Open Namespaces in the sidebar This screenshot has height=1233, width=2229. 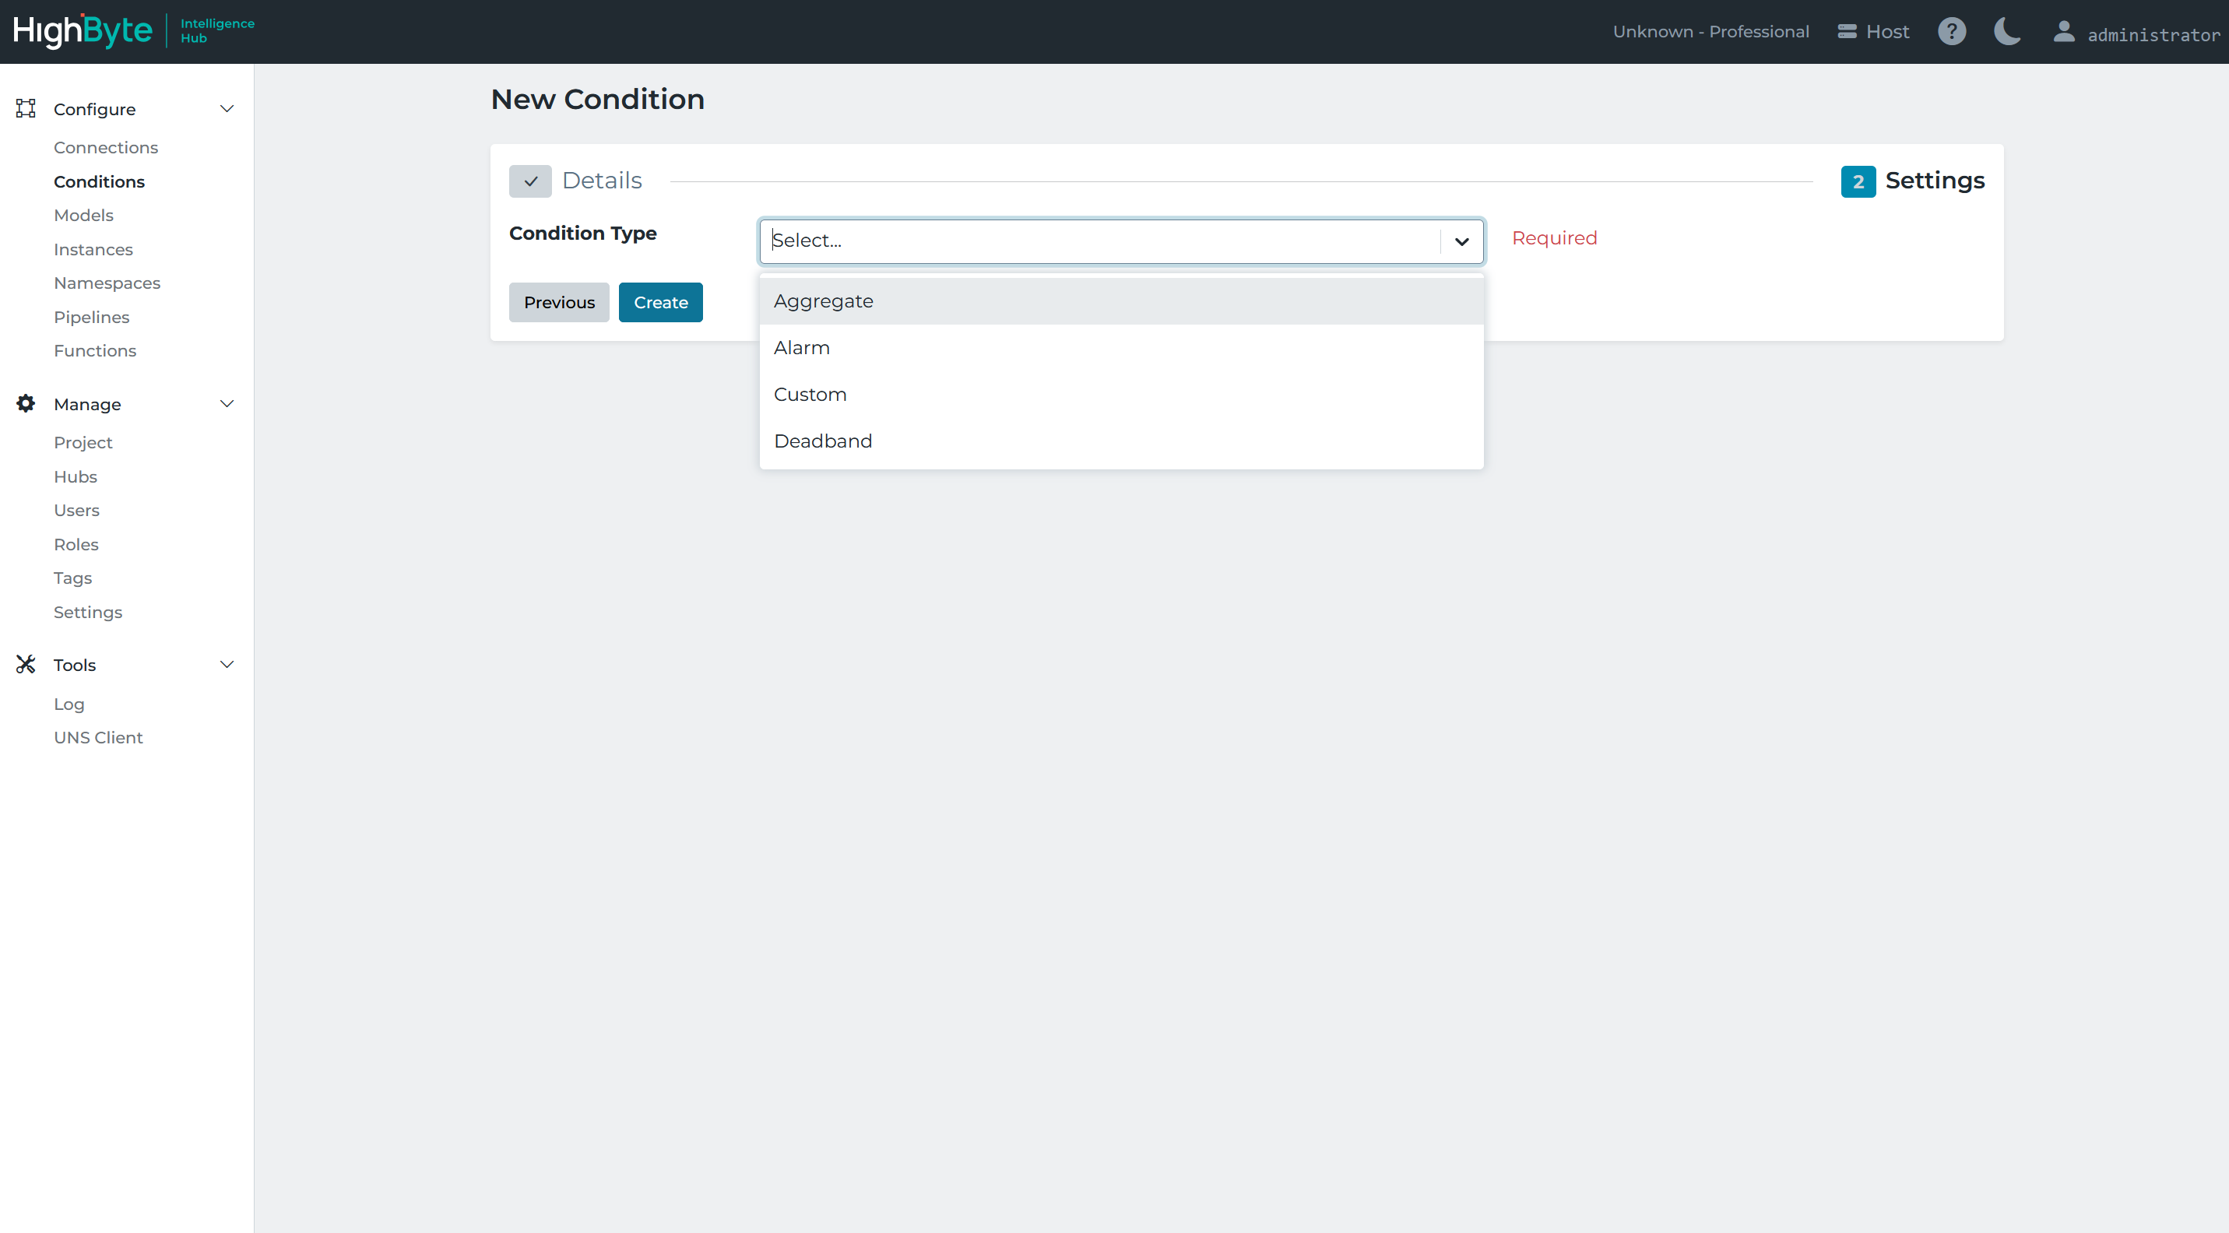107,283
